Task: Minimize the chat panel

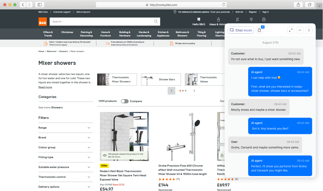Action: (300, 30)
